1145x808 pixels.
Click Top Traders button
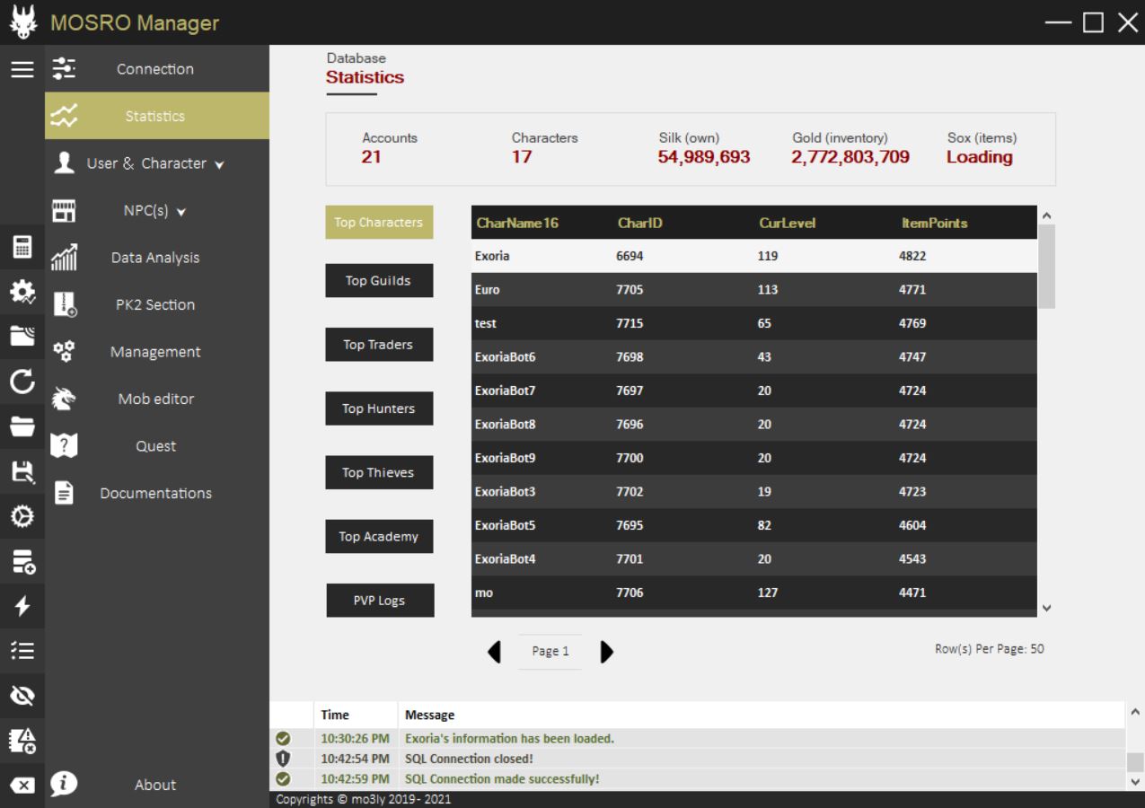[378, 345]
